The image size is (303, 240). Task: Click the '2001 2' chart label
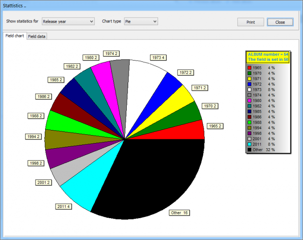[43, 183]
